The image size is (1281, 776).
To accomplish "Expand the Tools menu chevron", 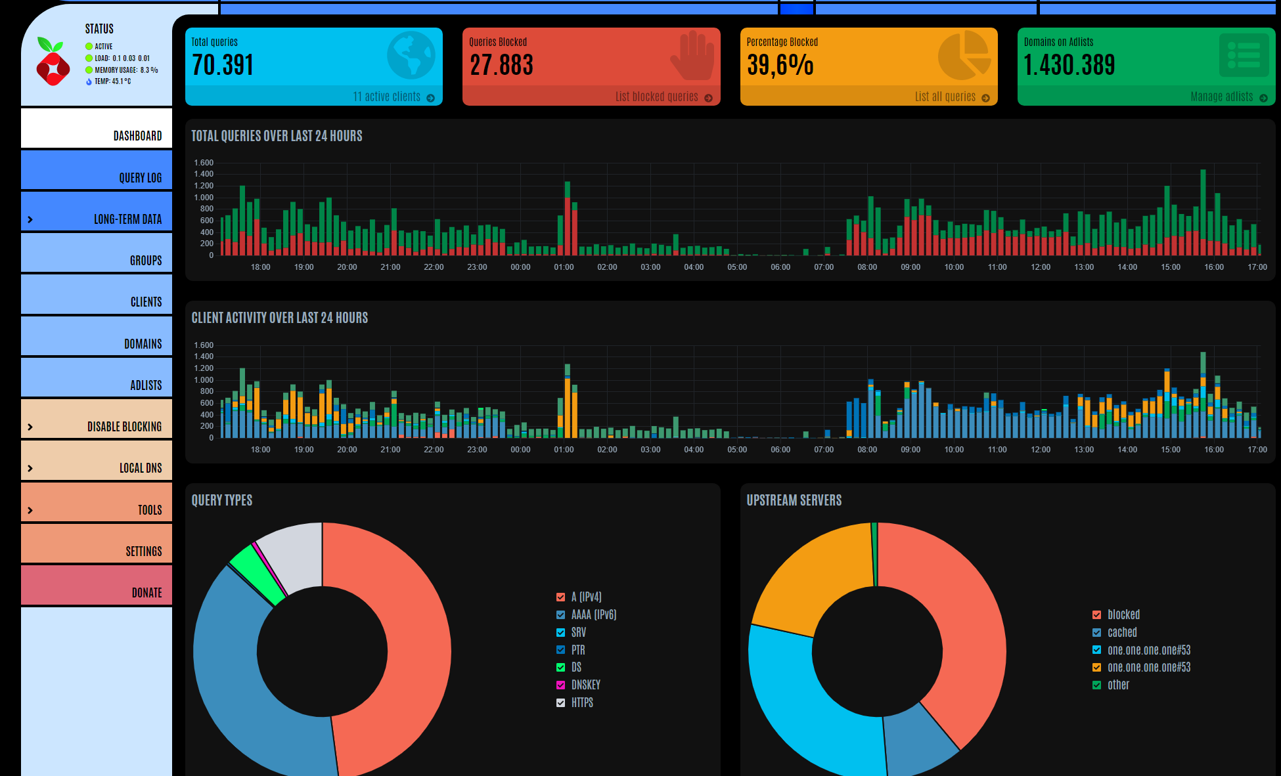I will pyautogui.click(x=30, y=510).
